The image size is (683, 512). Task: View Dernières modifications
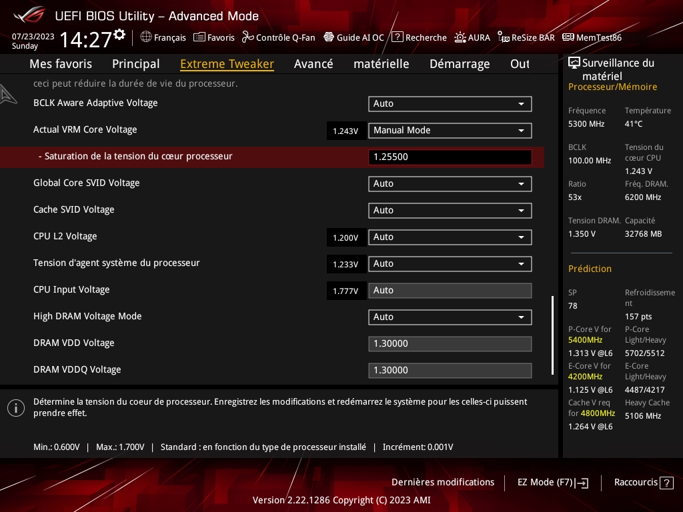(443, 482)
